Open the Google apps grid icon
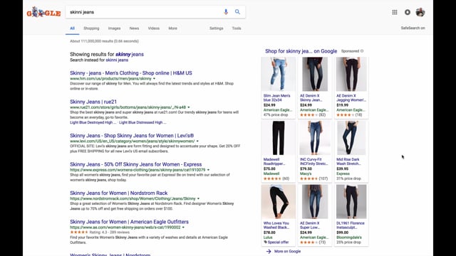This screenshot has width=456, height=256. pos(394,12)
